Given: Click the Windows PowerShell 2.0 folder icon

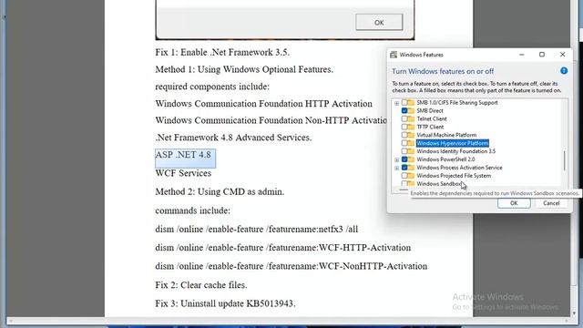Looking at the screenshot, I should pyautogui.click(x=411, y=159).
